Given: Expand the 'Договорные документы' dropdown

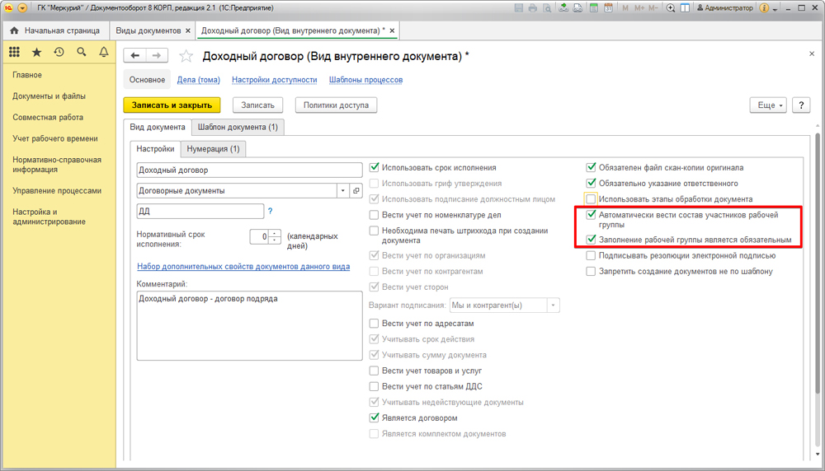Looking at the screenshot, I should coord(342,190).
